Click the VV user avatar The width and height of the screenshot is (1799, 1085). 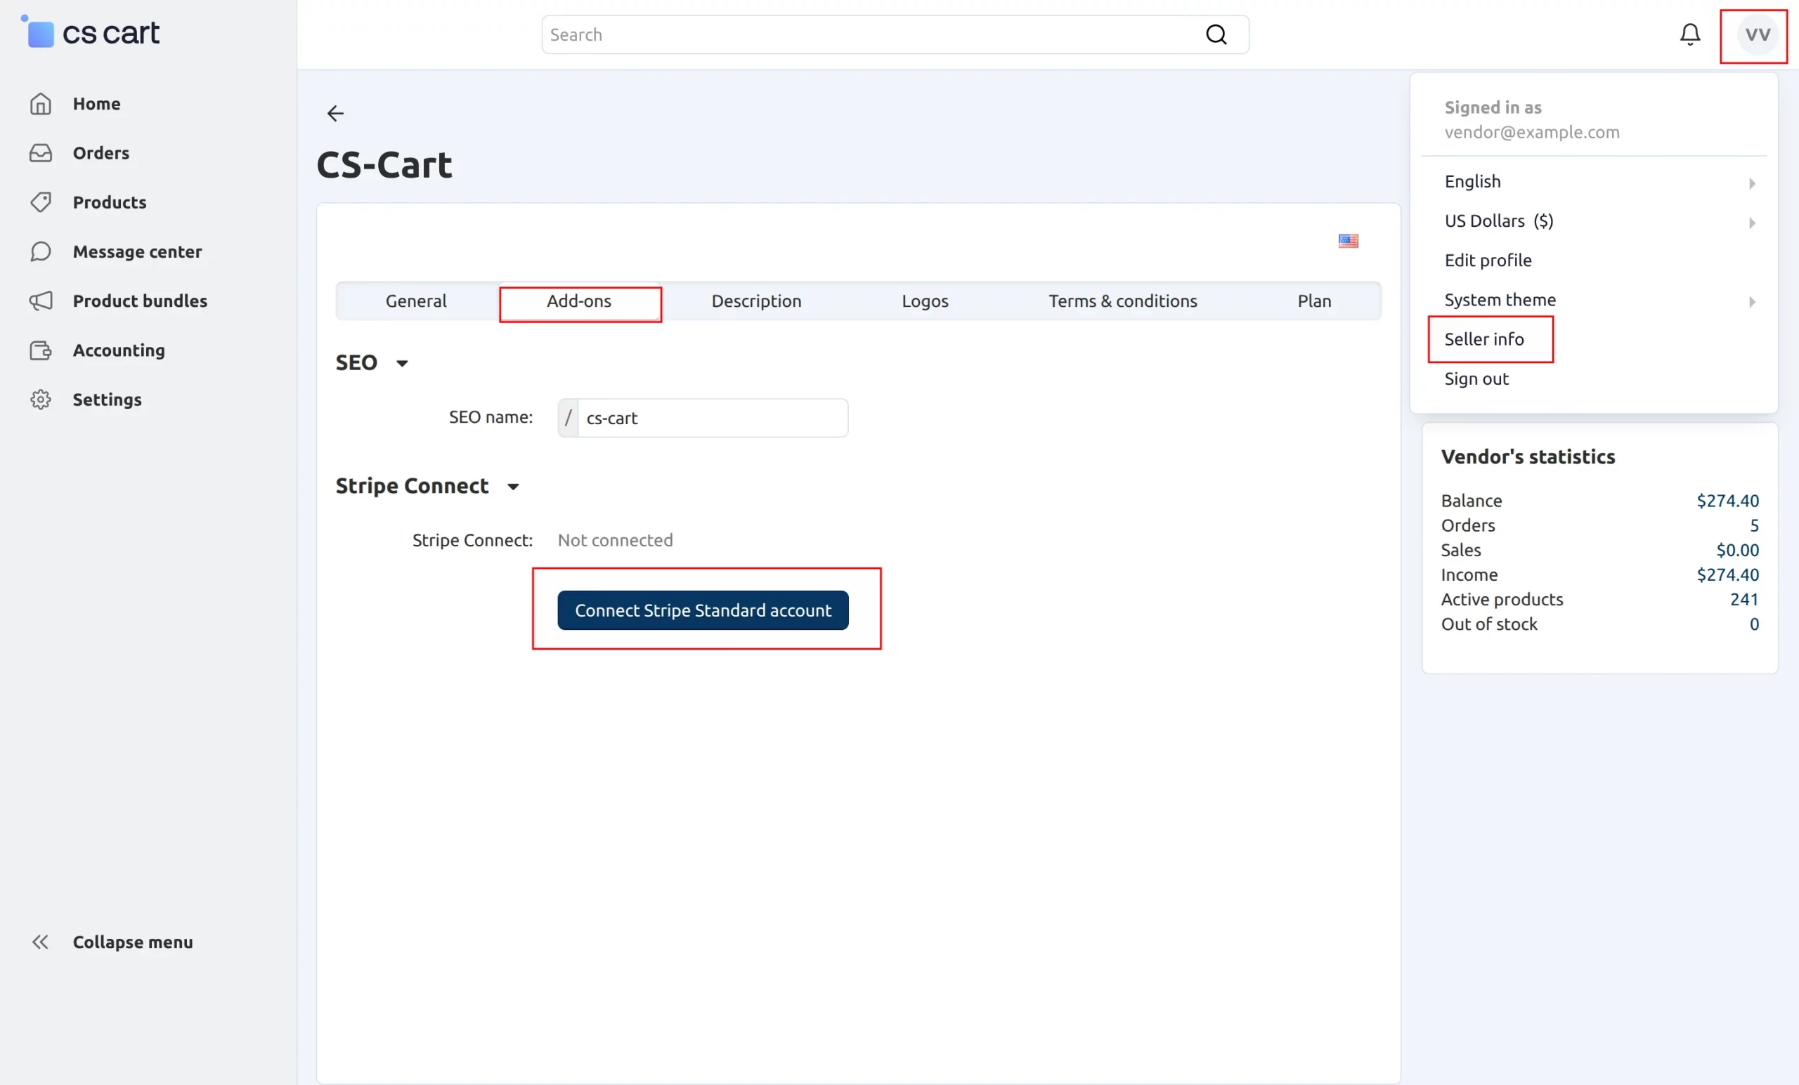1758,34
